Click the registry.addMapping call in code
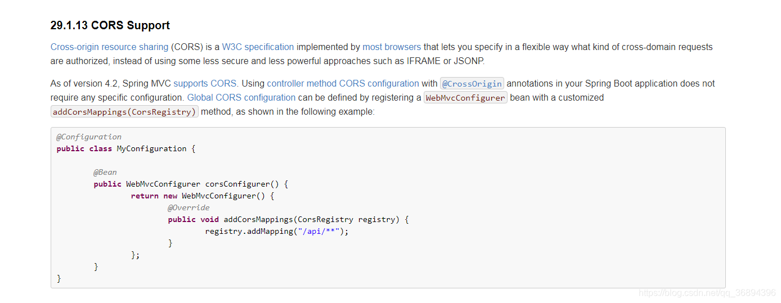 [249, 232]
